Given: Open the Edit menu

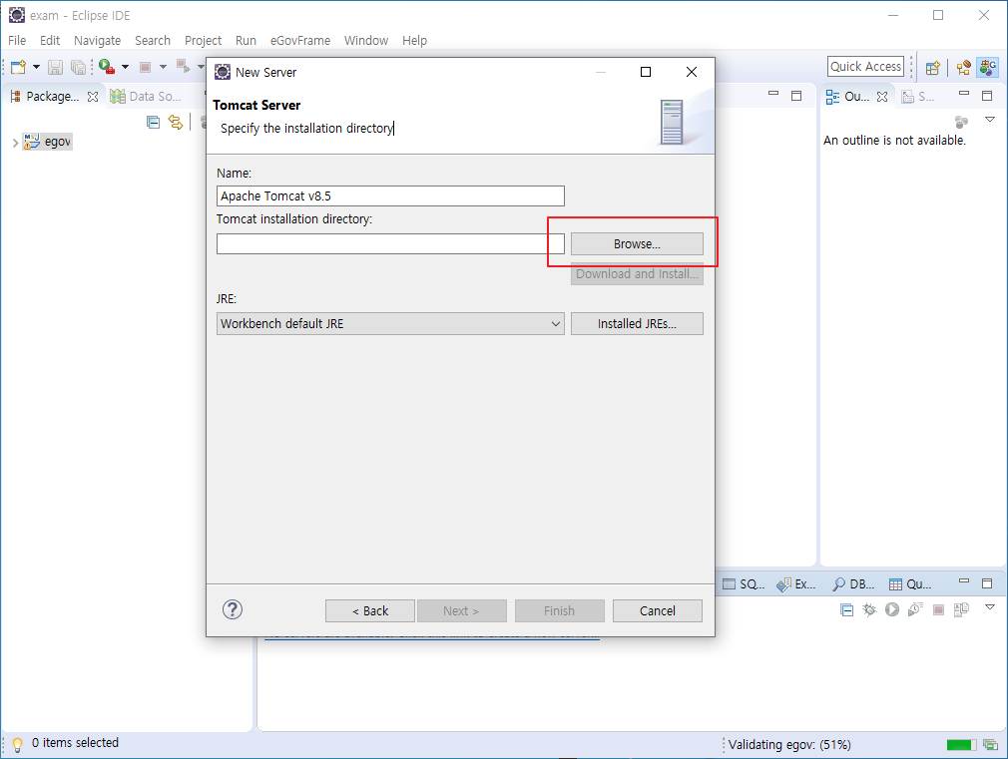Looking at the screenshot, I should point(50,41).
